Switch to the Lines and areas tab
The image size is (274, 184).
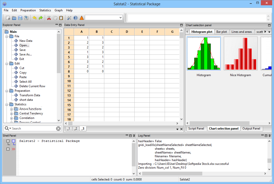point(242,32)
